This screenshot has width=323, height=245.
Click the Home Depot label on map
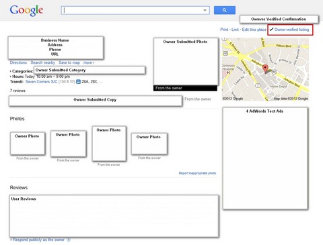click(x=279, y=87)
